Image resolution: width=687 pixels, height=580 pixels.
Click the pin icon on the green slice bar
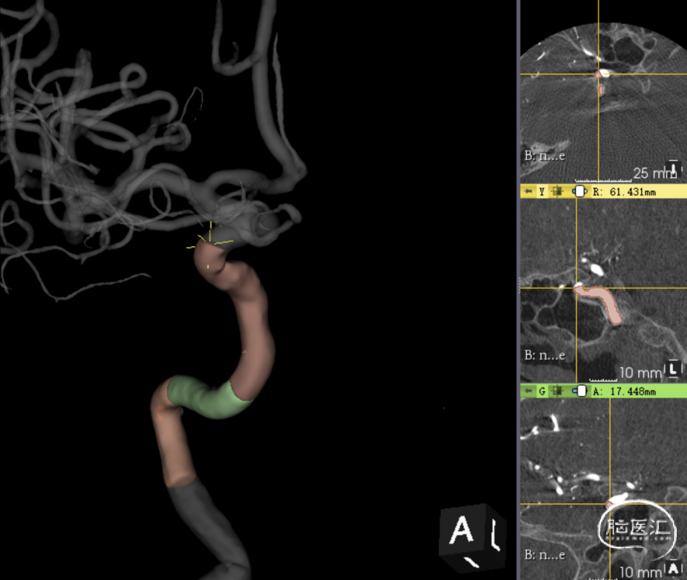[529, 391]
